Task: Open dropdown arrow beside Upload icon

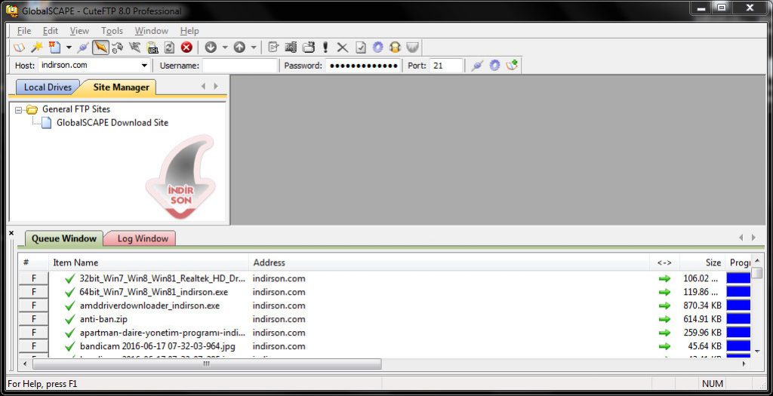Action: point(254,48)
